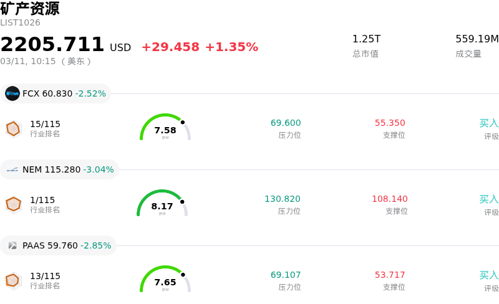Click the 1.25T total market cap value
Image resolution: width=499 pixels, height=304 pixels.
[x=366, y=39]
